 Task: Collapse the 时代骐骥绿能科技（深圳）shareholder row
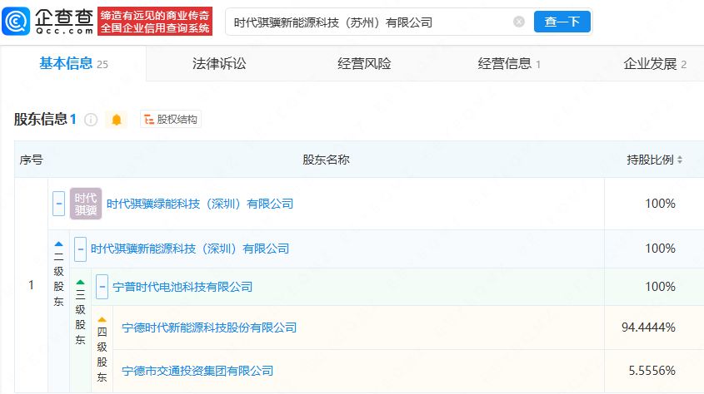[x=59, y=204]
